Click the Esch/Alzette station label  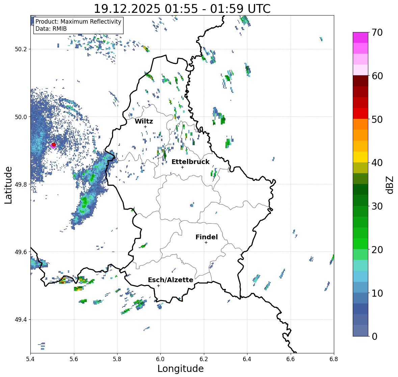click(x=170, y=280)
